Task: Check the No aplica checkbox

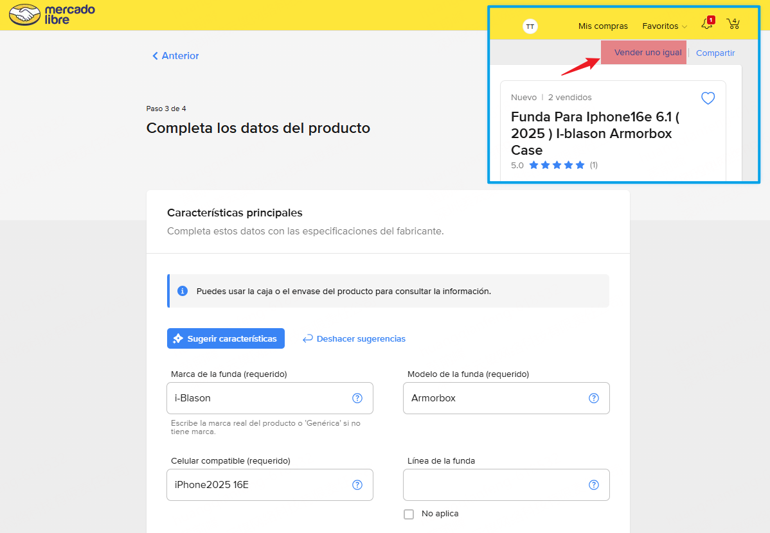Action: click(409, 514)
